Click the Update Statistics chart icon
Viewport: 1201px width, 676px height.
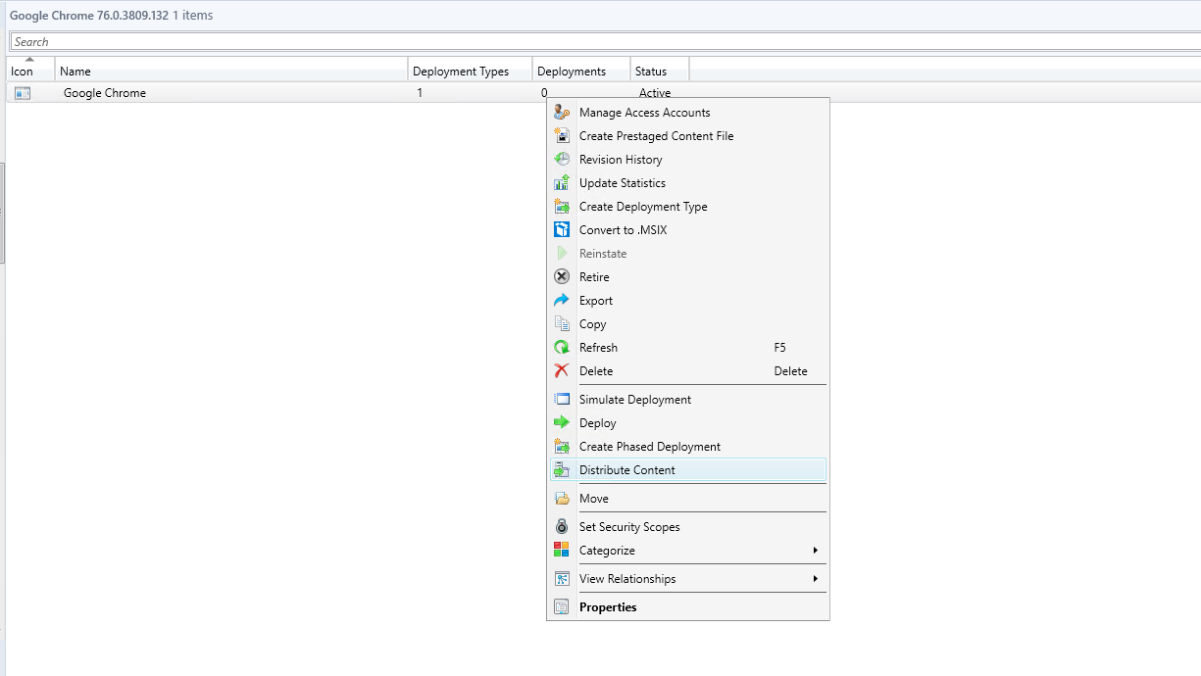562,183
